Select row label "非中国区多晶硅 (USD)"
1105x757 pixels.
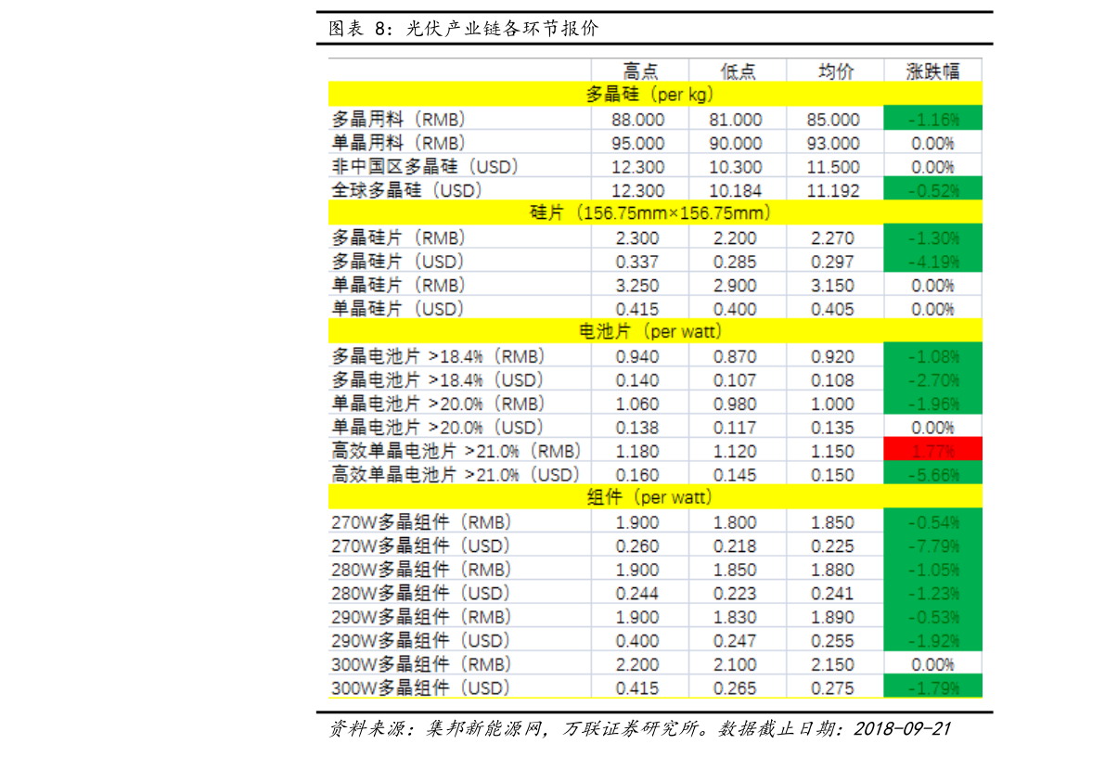pos(425,166)
